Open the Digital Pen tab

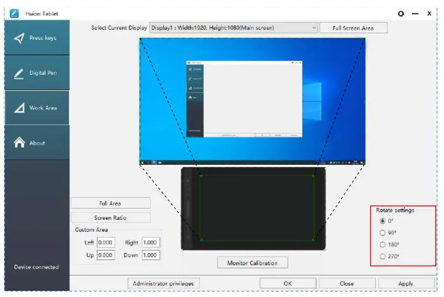coord(37,73)
